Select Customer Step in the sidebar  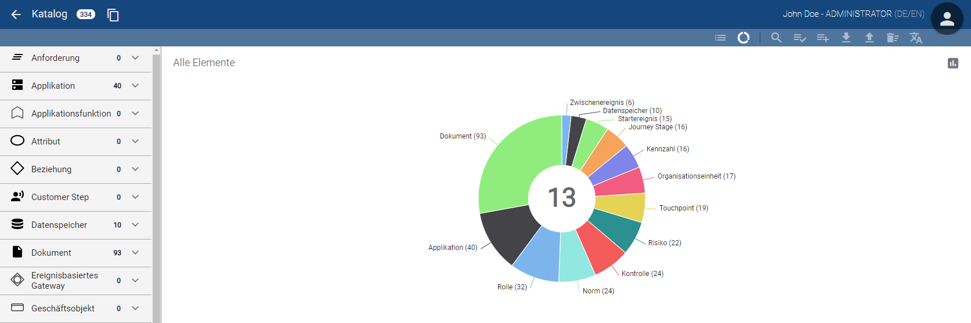(x=60, y=197)
